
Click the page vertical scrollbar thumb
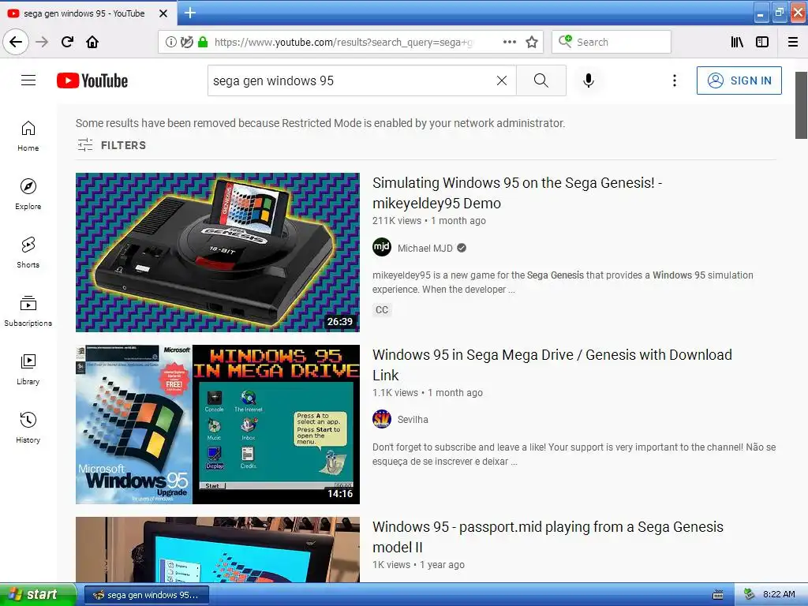801,106
